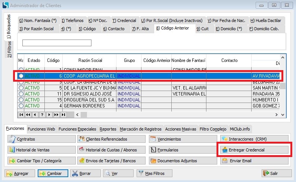Viewport: 296px width, 182px height.
Task: Go to first record navigation arrow
Action: pos(22,114)
